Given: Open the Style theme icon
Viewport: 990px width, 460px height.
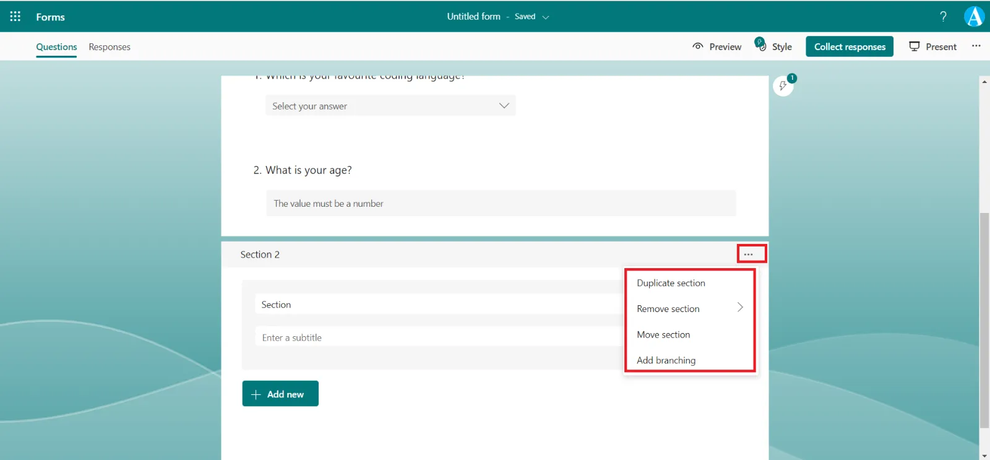Looking at the screenshot, I should [760, 45].
